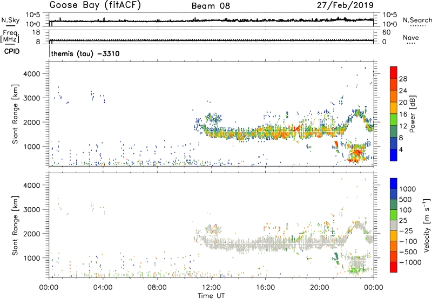The width and height of the screenshot is (432, 299).
Task: Click "3000" on the power panel range axis
Action: (x=32, y=98)
